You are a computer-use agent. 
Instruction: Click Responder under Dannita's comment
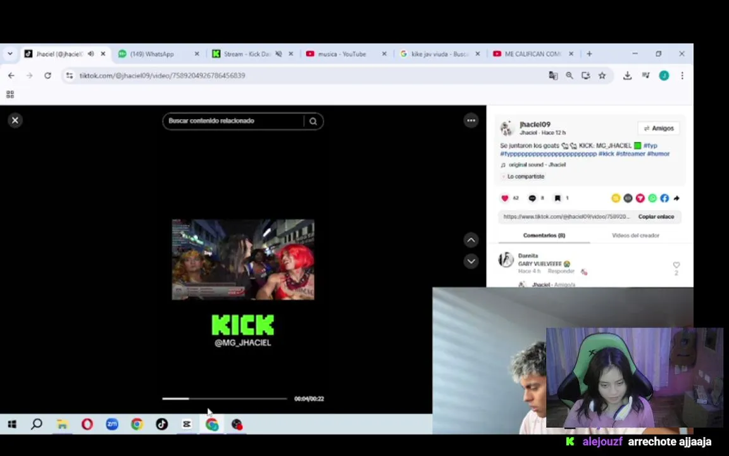pos(561,271)
